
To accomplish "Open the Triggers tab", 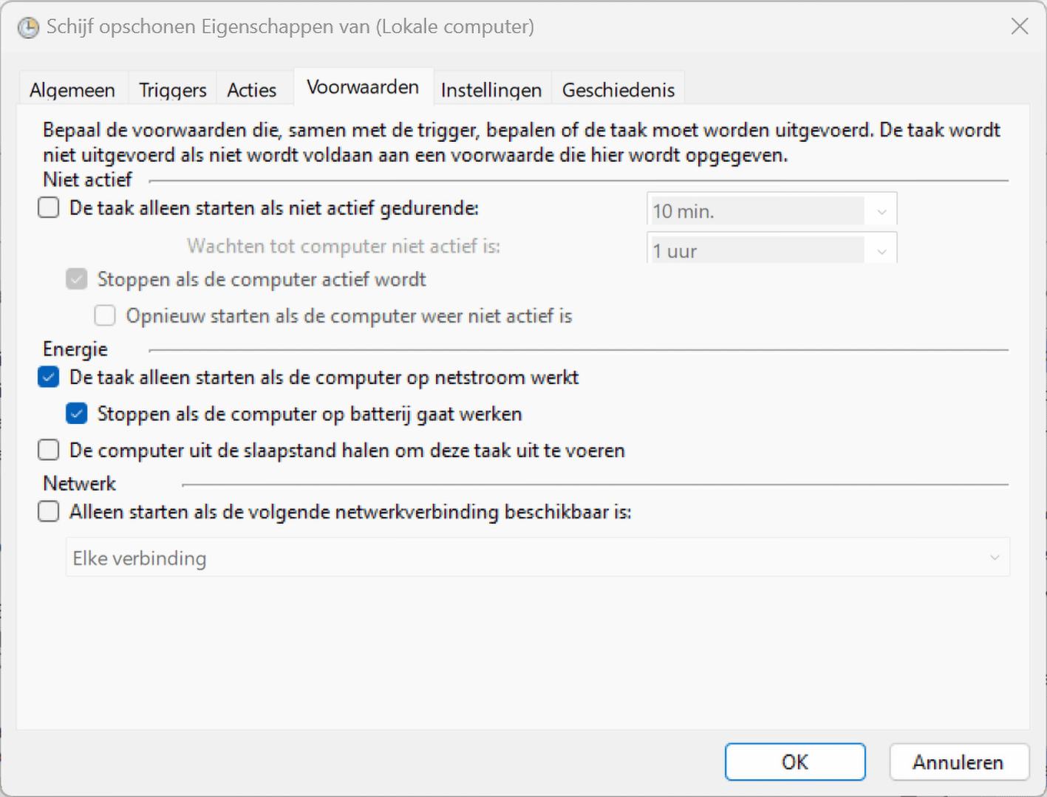I will coord(172,89).
